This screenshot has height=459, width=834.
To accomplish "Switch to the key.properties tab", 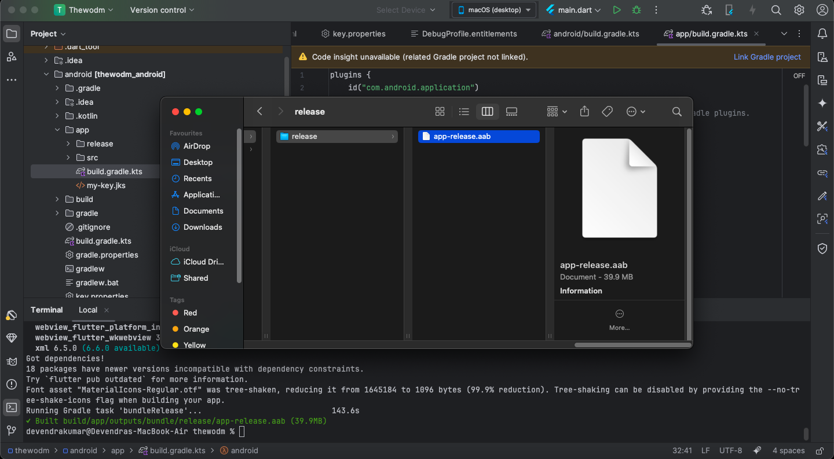I will click(x=353, y=34).
